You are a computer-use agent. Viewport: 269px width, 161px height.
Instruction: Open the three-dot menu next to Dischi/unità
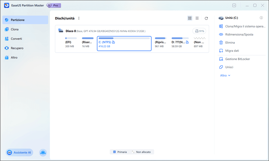pyautogui.click(x=79, y=18)
